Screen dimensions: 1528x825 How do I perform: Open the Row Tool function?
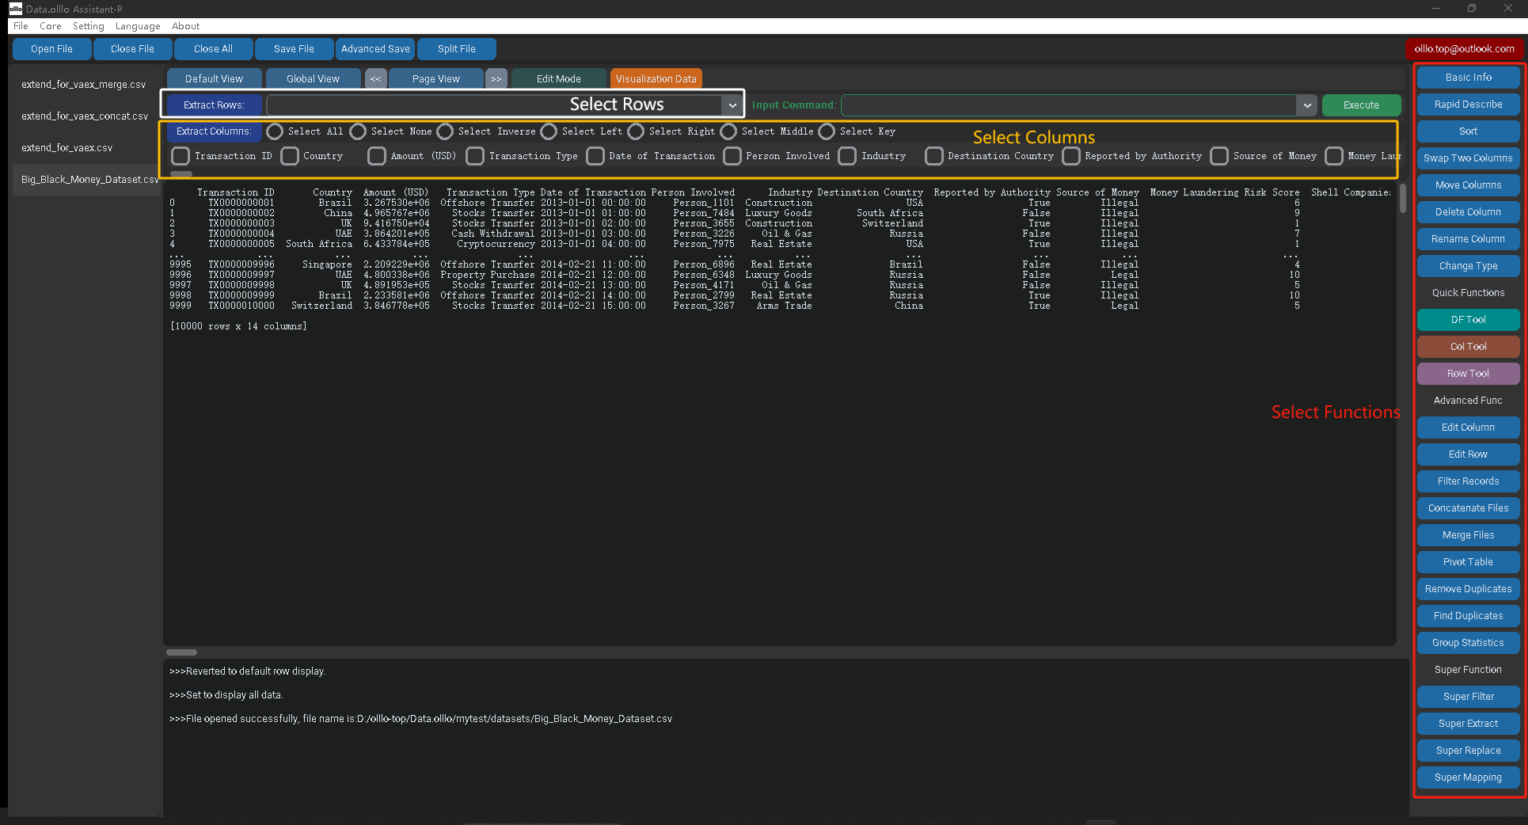point(1468,374)
